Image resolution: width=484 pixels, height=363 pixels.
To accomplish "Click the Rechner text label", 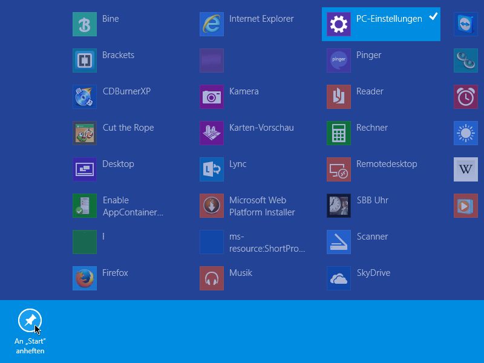I will tap(372, 128).
